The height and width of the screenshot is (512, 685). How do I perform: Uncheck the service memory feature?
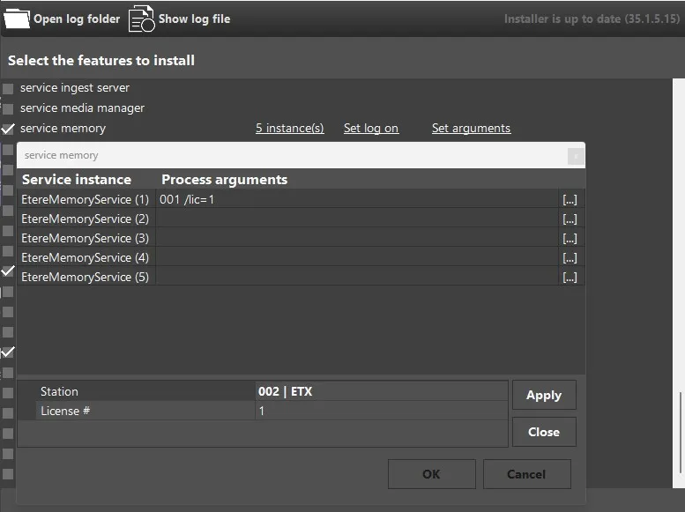pos(8,129)
